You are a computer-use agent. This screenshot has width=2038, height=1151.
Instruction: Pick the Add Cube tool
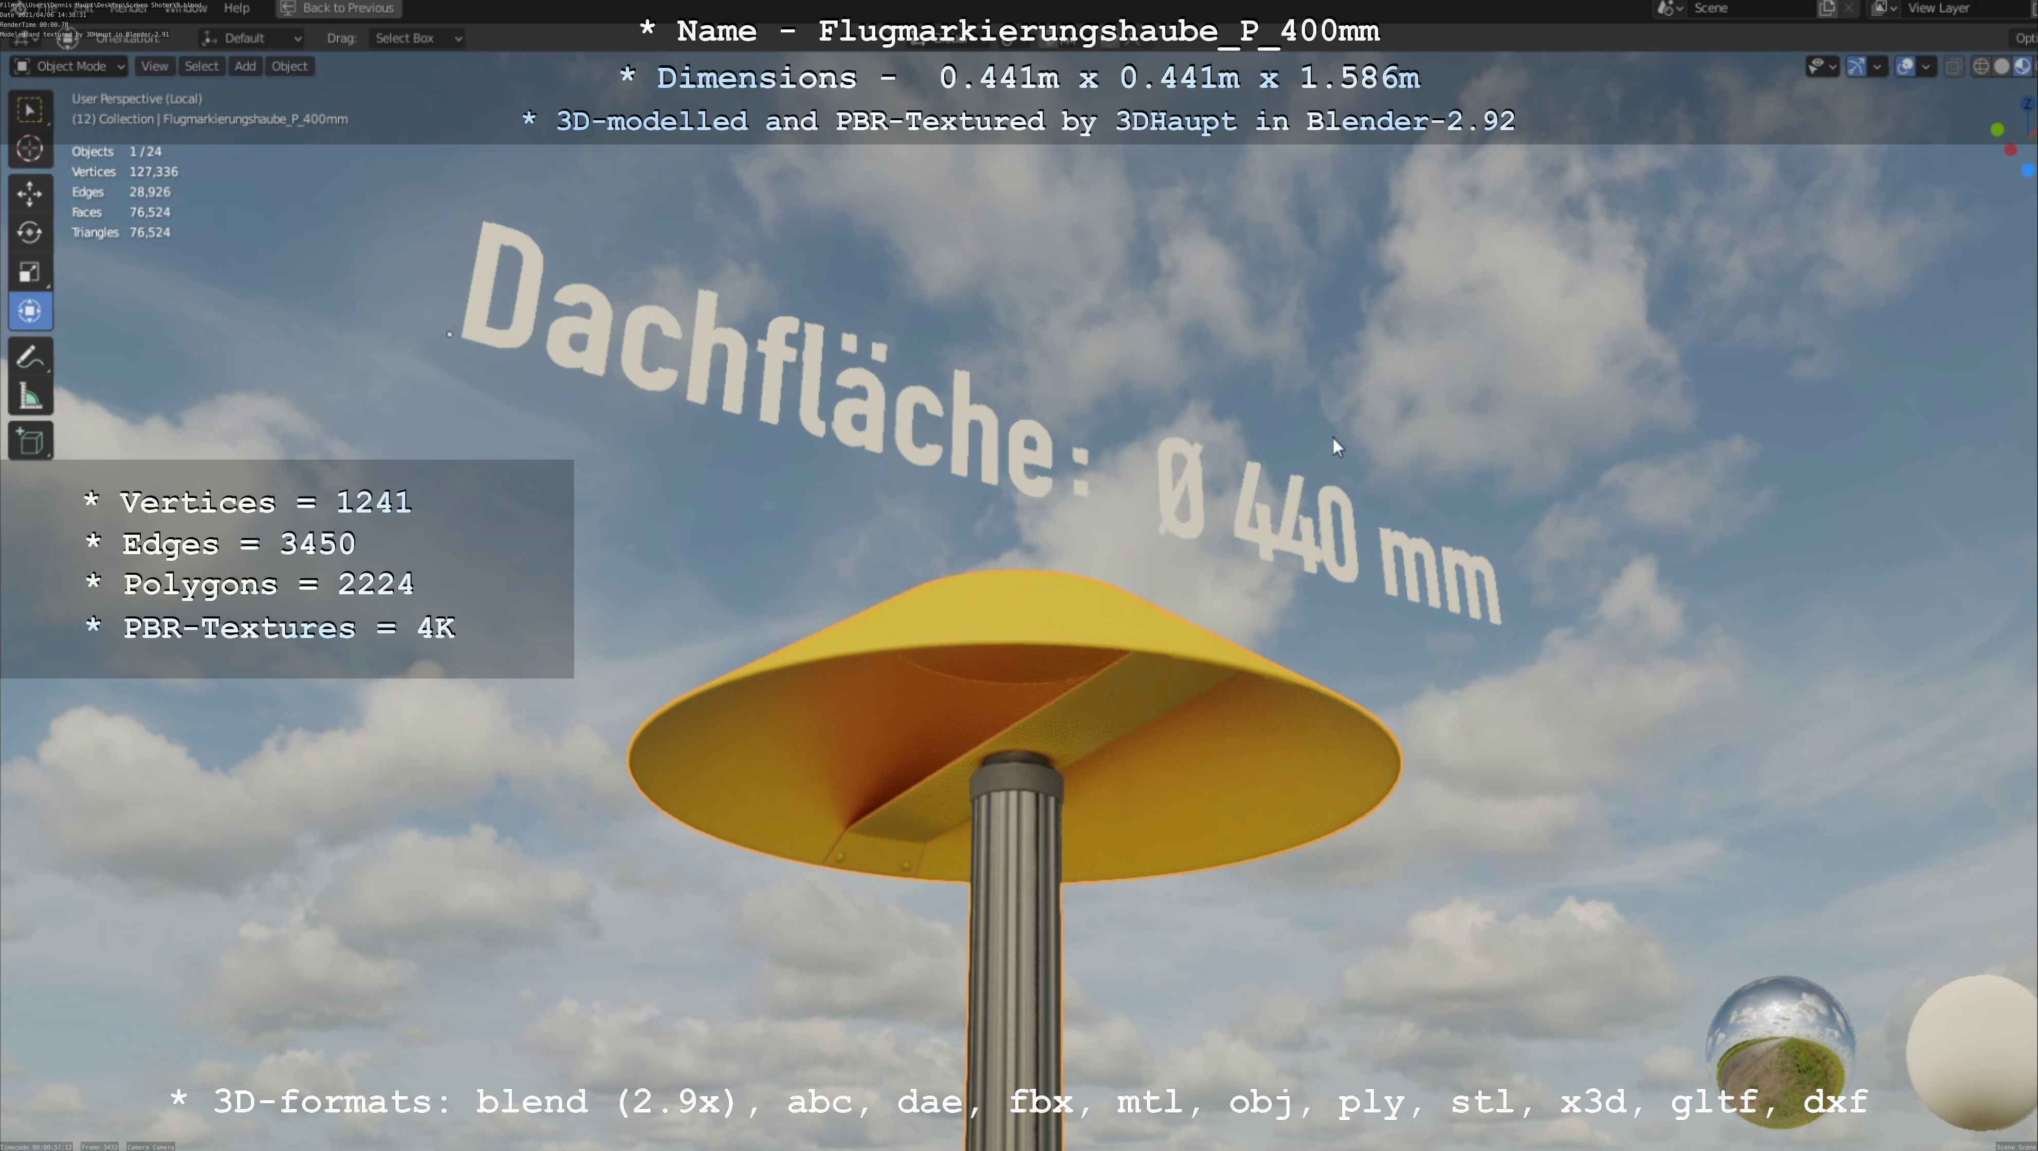click(30, 442)
